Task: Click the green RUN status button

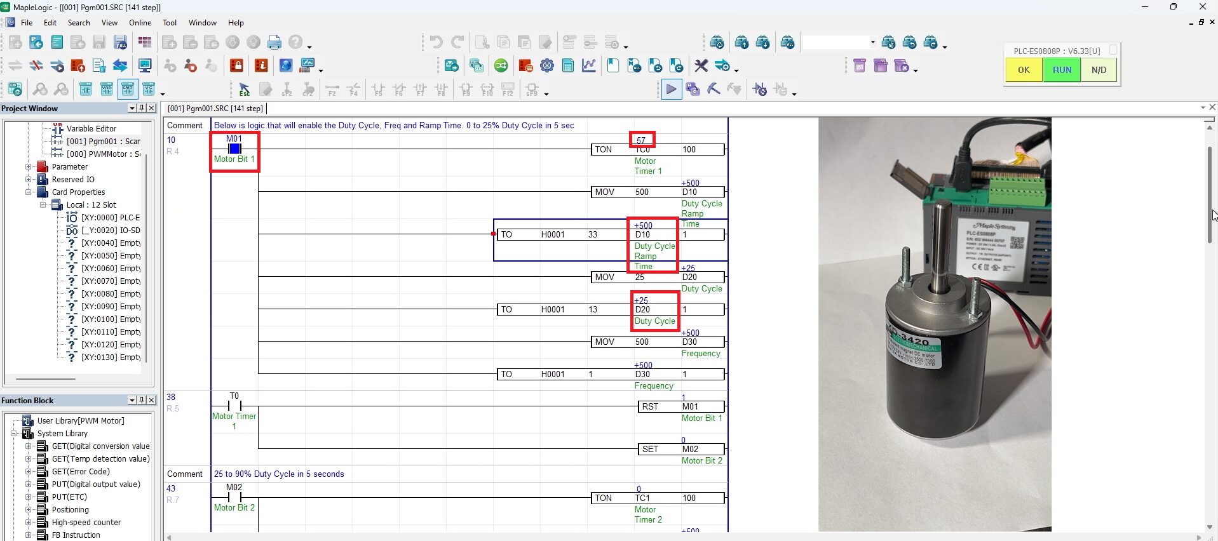Action: click(x=1062, y=70)
